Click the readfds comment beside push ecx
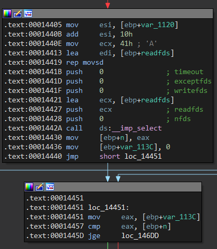Viewport: 217px width, 249px height. coord(189,110)
